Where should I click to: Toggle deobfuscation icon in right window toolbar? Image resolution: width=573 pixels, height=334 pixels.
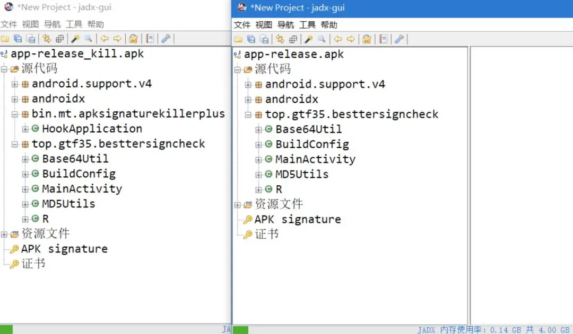367,39
